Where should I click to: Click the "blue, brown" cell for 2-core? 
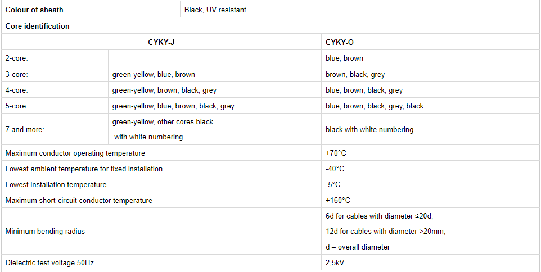[x=344, y=58]
